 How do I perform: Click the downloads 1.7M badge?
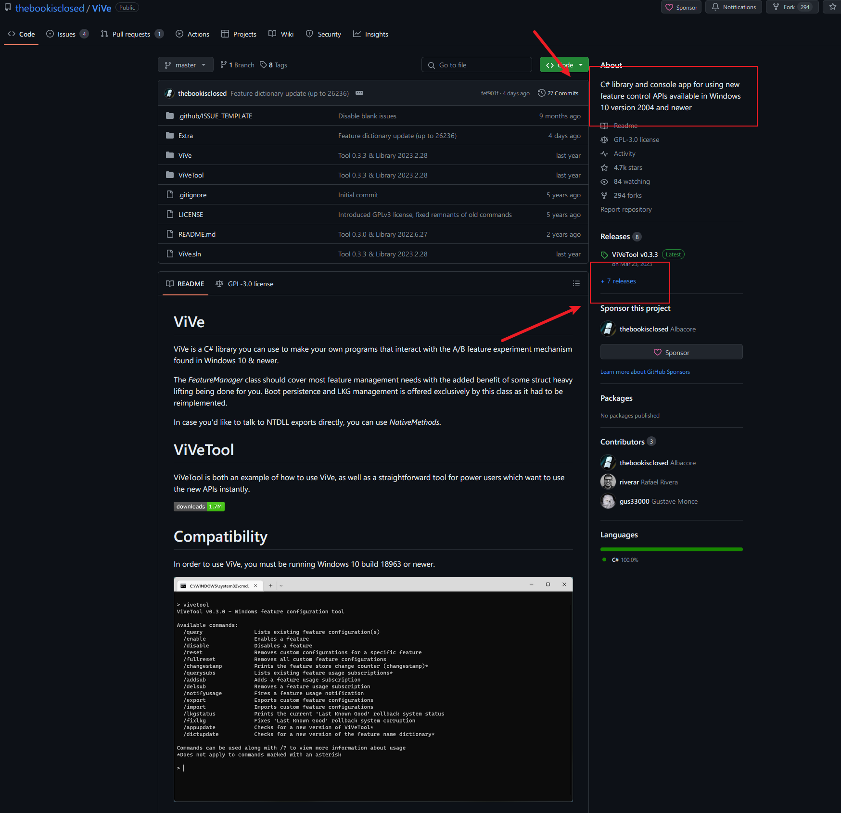[199, 507]
